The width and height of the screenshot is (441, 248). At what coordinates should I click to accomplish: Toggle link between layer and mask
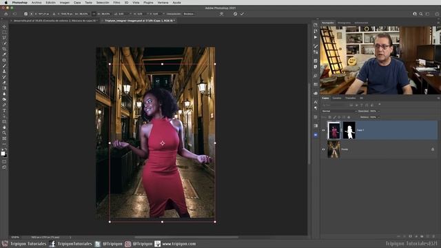pos(342,130)
